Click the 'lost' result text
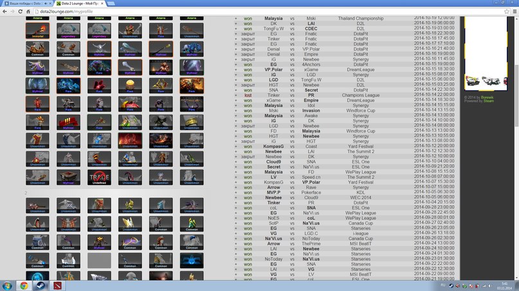 248,96
